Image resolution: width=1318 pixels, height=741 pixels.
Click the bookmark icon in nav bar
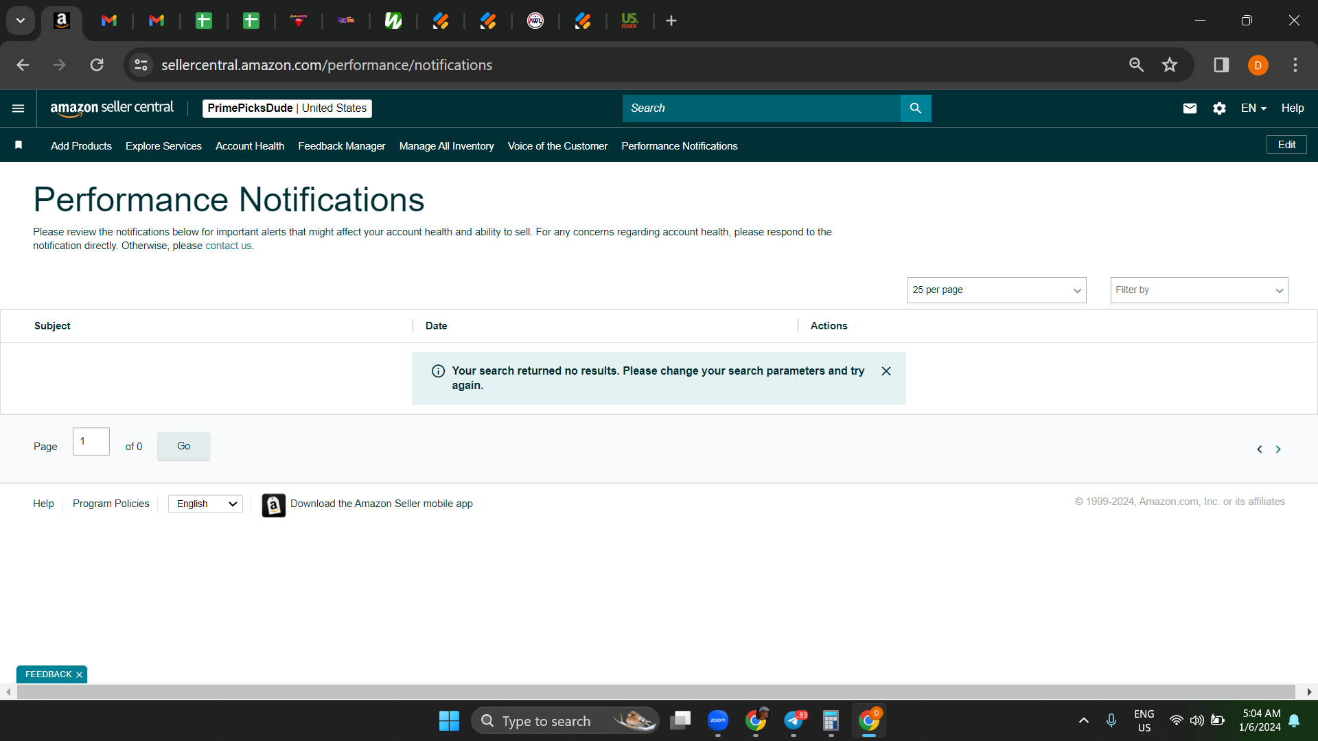pos(19,145)
